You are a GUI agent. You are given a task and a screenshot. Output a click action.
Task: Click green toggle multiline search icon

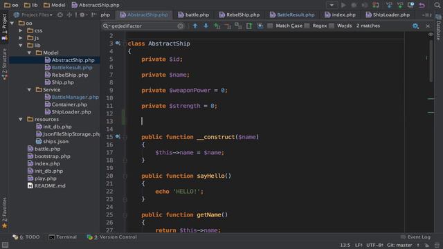249,26
